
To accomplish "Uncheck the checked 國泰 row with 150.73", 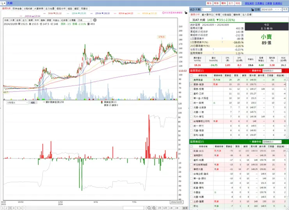I will [x=191, y=84].
